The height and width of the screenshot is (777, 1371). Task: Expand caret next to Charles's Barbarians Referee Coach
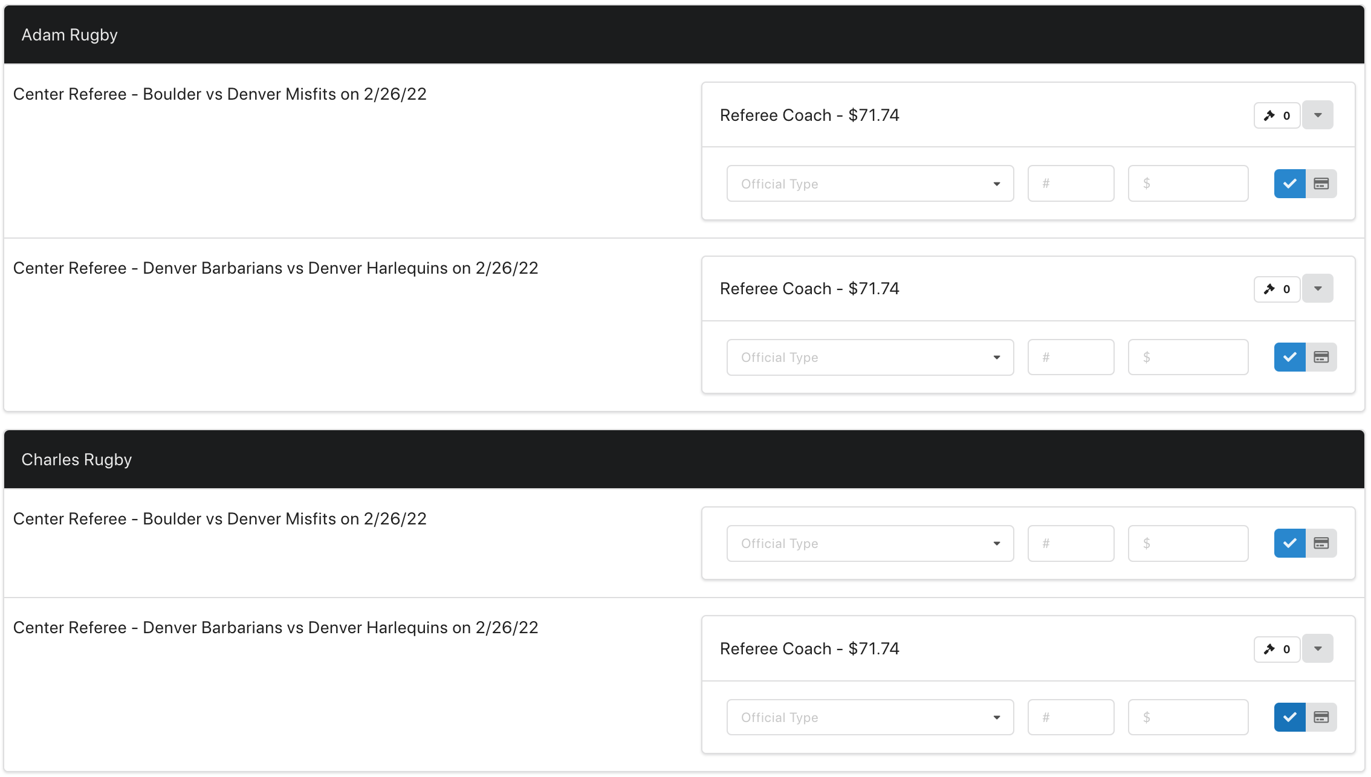[1318, 649]
